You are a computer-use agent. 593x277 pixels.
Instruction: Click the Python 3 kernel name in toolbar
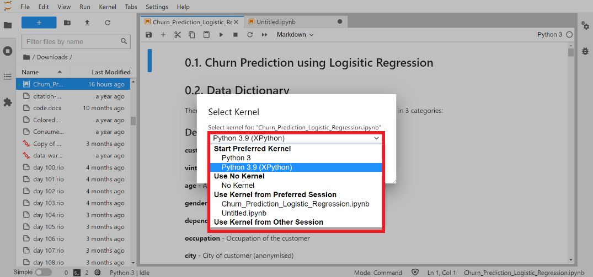click(549, 35)
